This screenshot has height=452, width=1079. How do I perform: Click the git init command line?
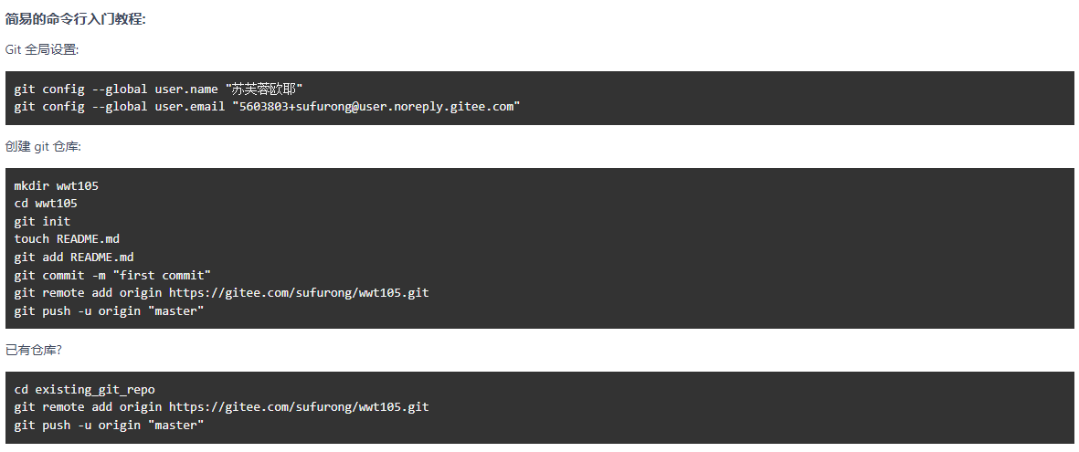point(42,221)
